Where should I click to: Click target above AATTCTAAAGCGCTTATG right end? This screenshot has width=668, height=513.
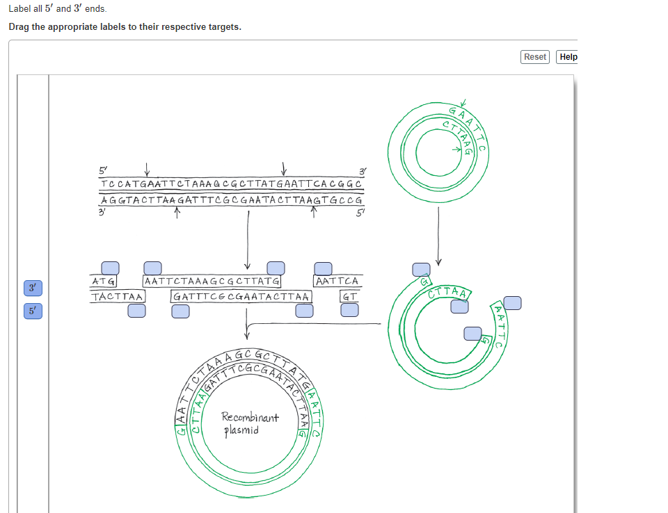pos(276,268)
